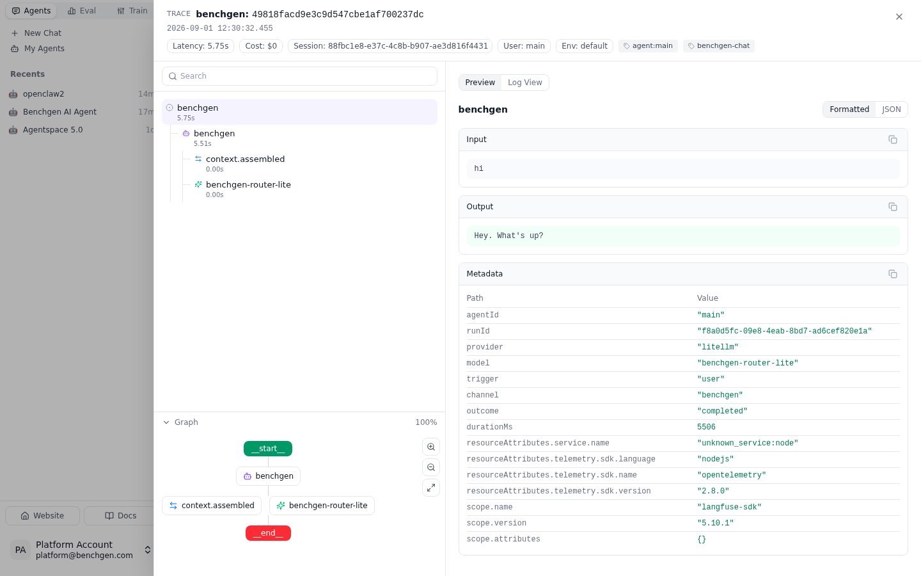The height and width of the screenshot is (576, 921).
Task: Select root benchgen trace row 5.75s
Action: tap(299, 112)
